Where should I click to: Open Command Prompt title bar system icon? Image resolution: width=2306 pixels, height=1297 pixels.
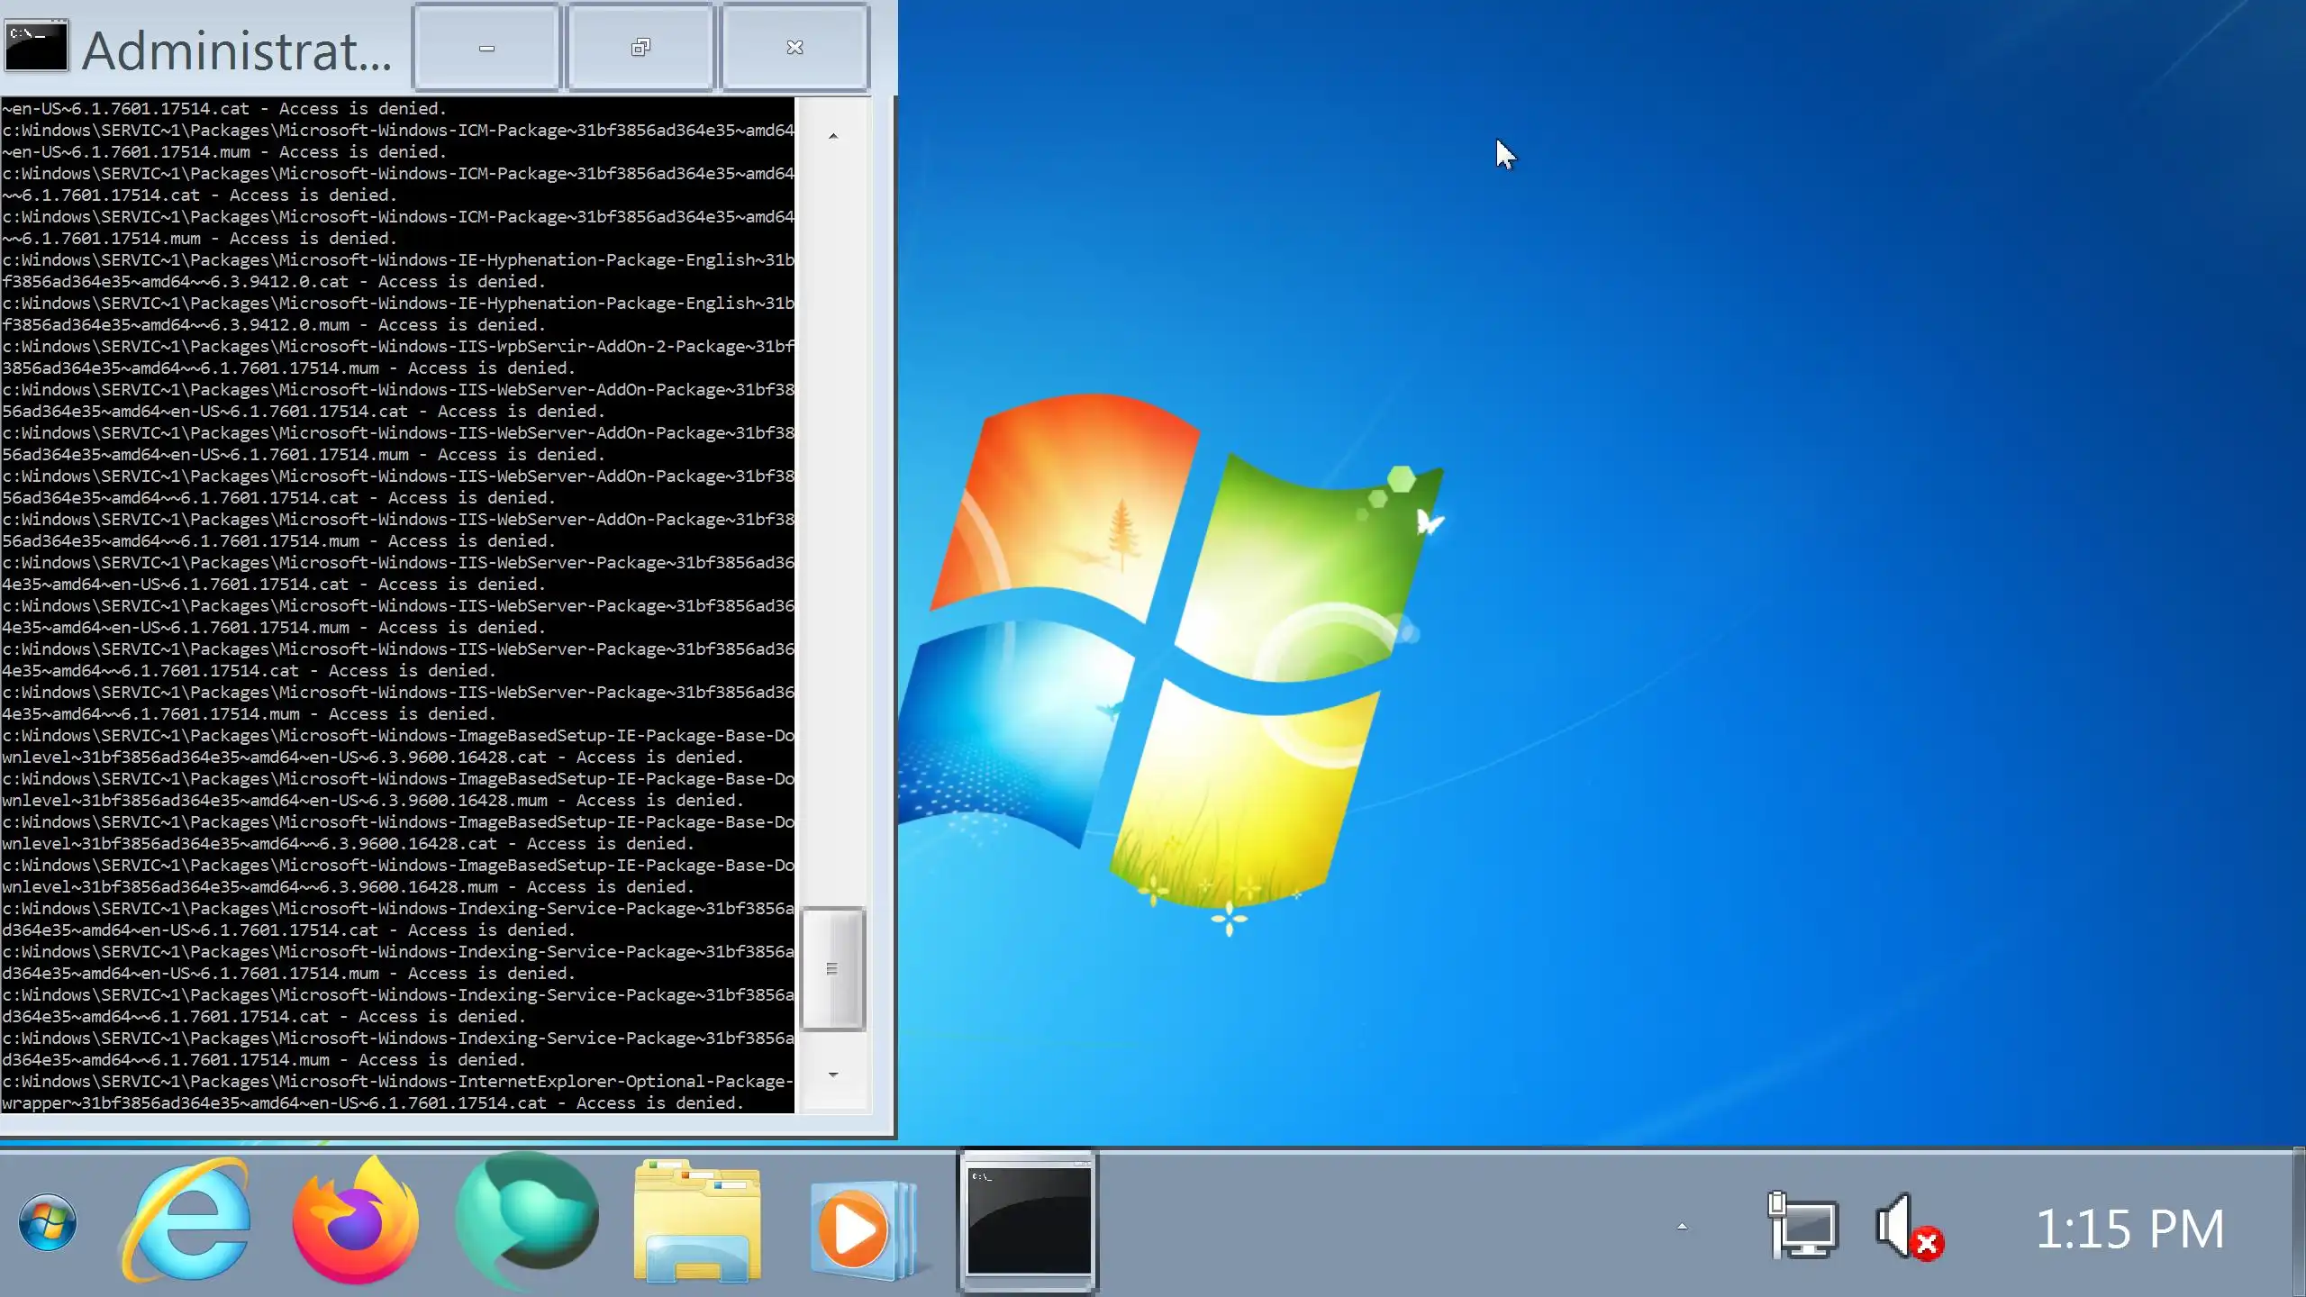point(36,47)
